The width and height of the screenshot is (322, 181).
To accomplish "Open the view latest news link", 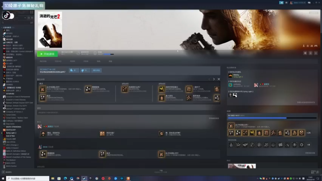I will coord(214,118).
